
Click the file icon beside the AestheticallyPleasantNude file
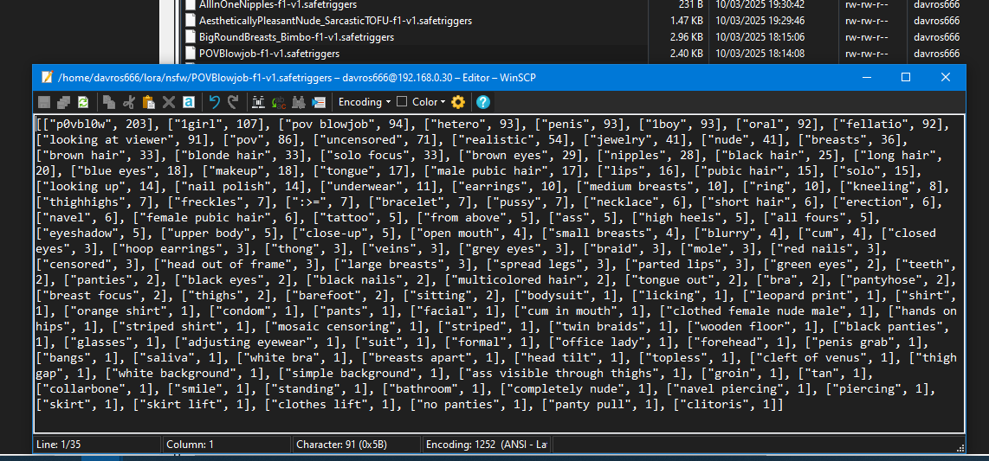[191, 21]
